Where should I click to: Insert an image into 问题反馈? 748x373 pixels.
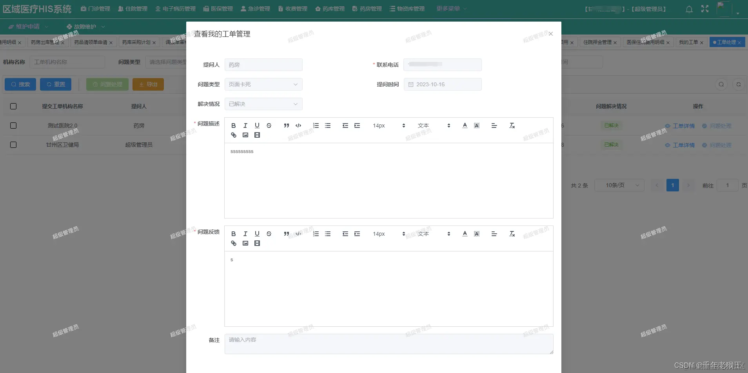(245, 243)
